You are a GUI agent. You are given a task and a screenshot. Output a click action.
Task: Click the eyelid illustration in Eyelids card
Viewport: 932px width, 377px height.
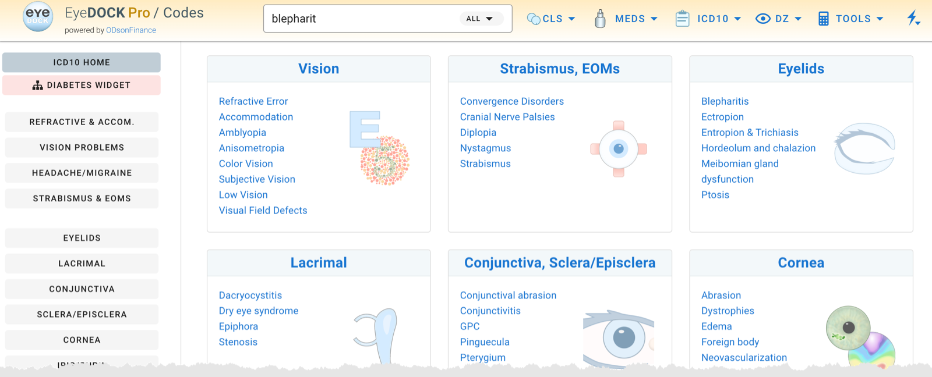(864, 148)
